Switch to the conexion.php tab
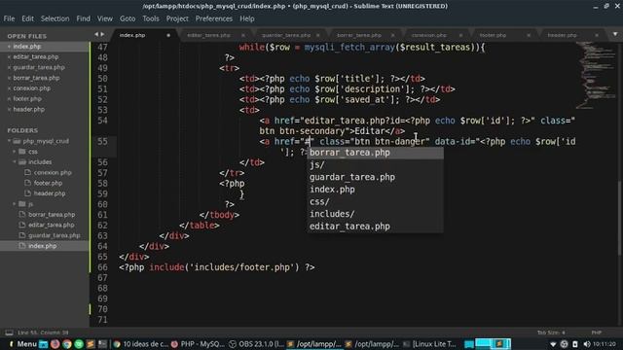 tap(428, 35)
